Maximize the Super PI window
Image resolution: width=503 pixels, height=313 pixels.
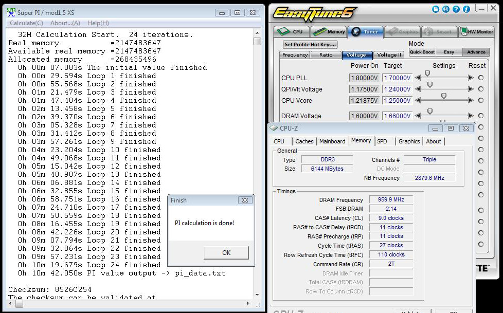pos(238,12)
